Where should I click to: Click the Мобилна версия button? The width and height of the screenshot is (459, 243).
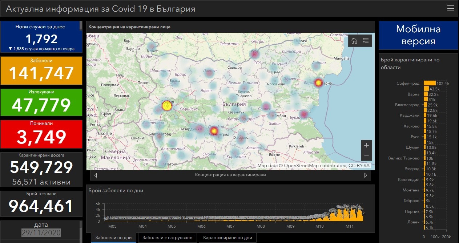tap(418, 35)
